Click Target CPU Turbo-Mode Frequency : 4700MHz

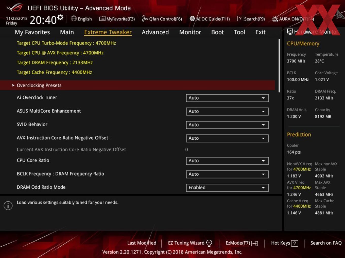tap(66, 43)
